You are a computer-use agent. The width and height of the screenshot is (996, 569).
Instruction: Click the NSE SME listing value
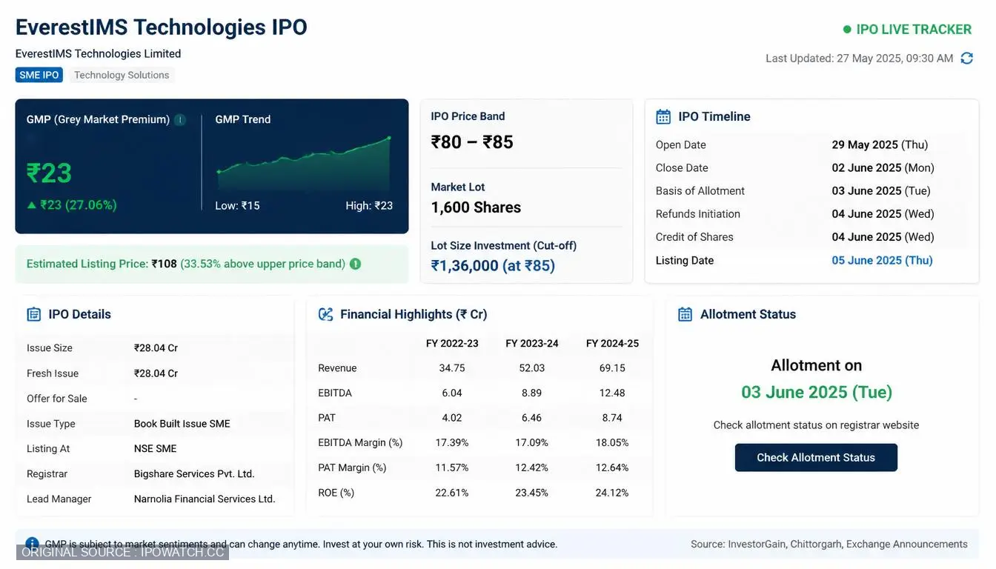pos(155,448)
